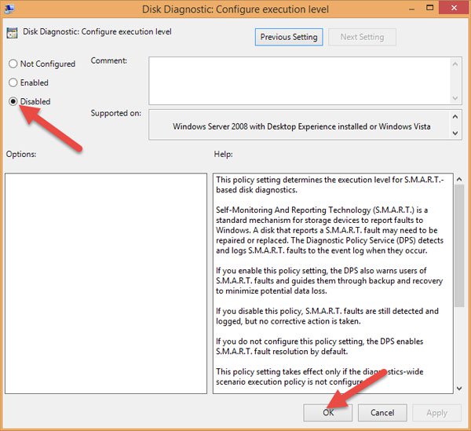Close the Disk Diagnostic dialog

pyautogui.click(x=454, y=8)
